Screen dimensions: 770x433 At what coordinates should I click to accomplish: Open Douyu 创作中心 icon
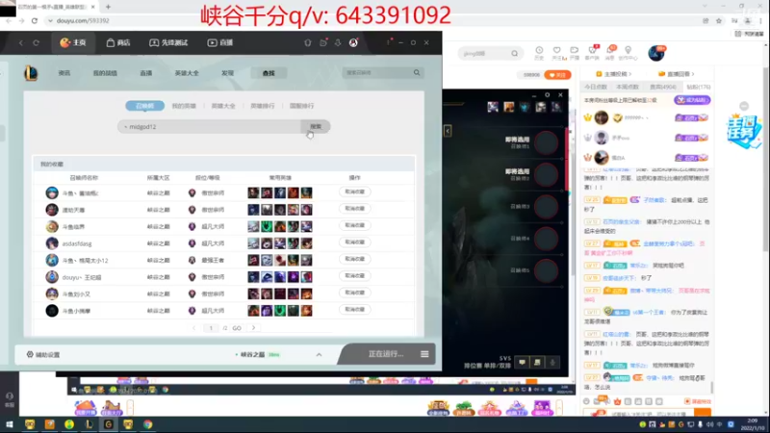click(629, 53)
